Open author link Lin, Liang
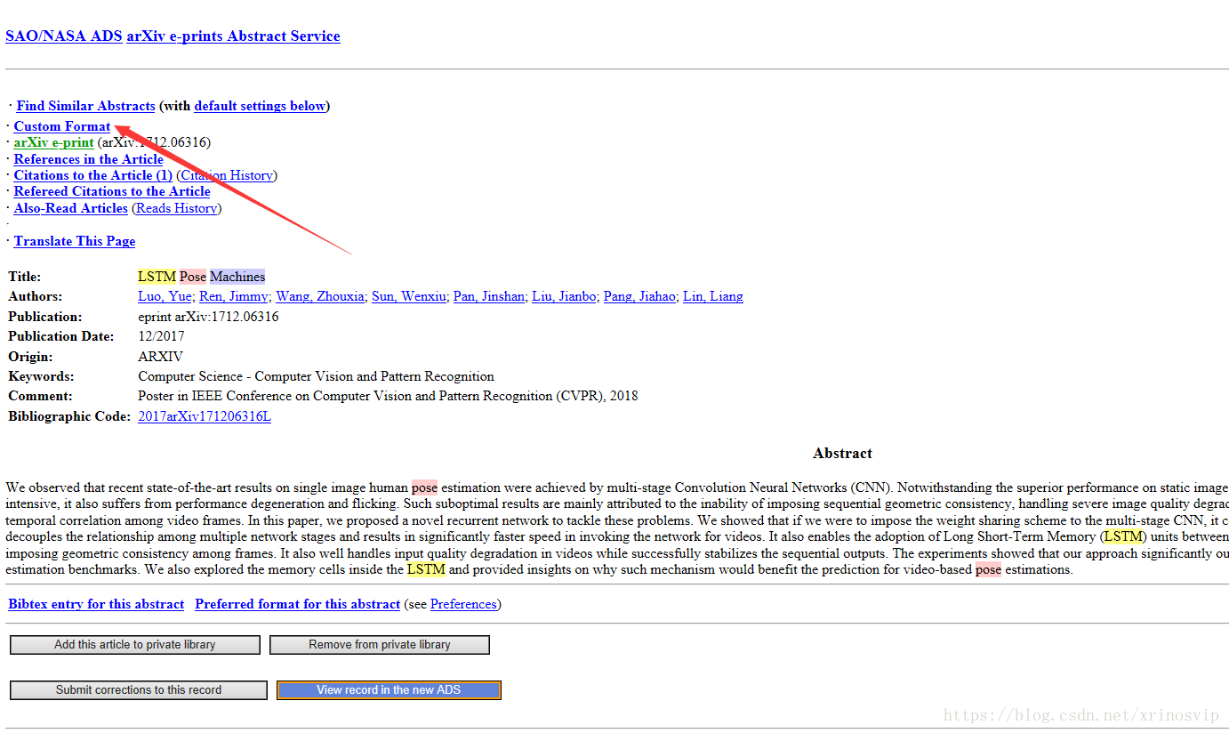This screenshot has width=1229, height=733. [x=712, y=296]
